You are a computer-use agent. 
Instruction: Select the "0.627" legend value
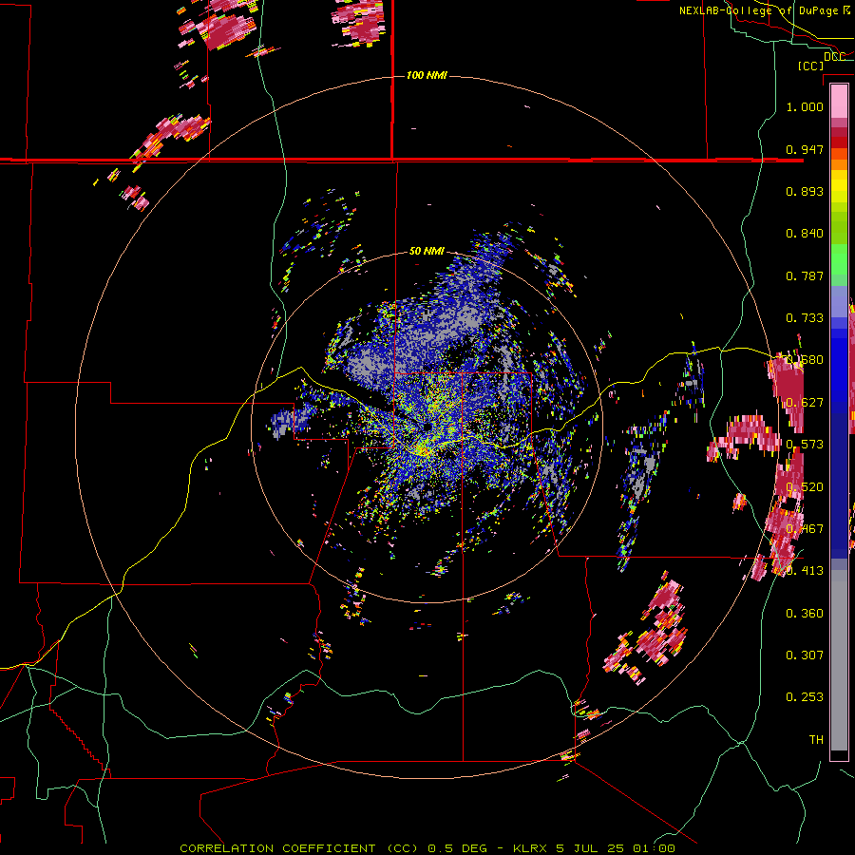click(805, 403)
